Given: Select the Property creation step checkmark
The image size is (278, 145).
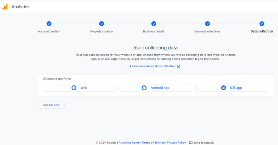Looking at the screenshot, I should click(101, 24).
